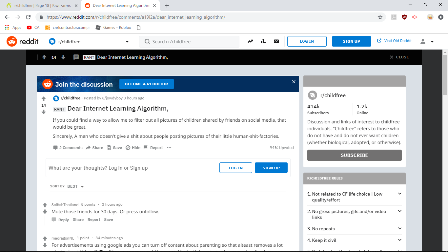Open the Games - Roblox bookmark
The image size is (448, 252).
(x=113, y=28)
